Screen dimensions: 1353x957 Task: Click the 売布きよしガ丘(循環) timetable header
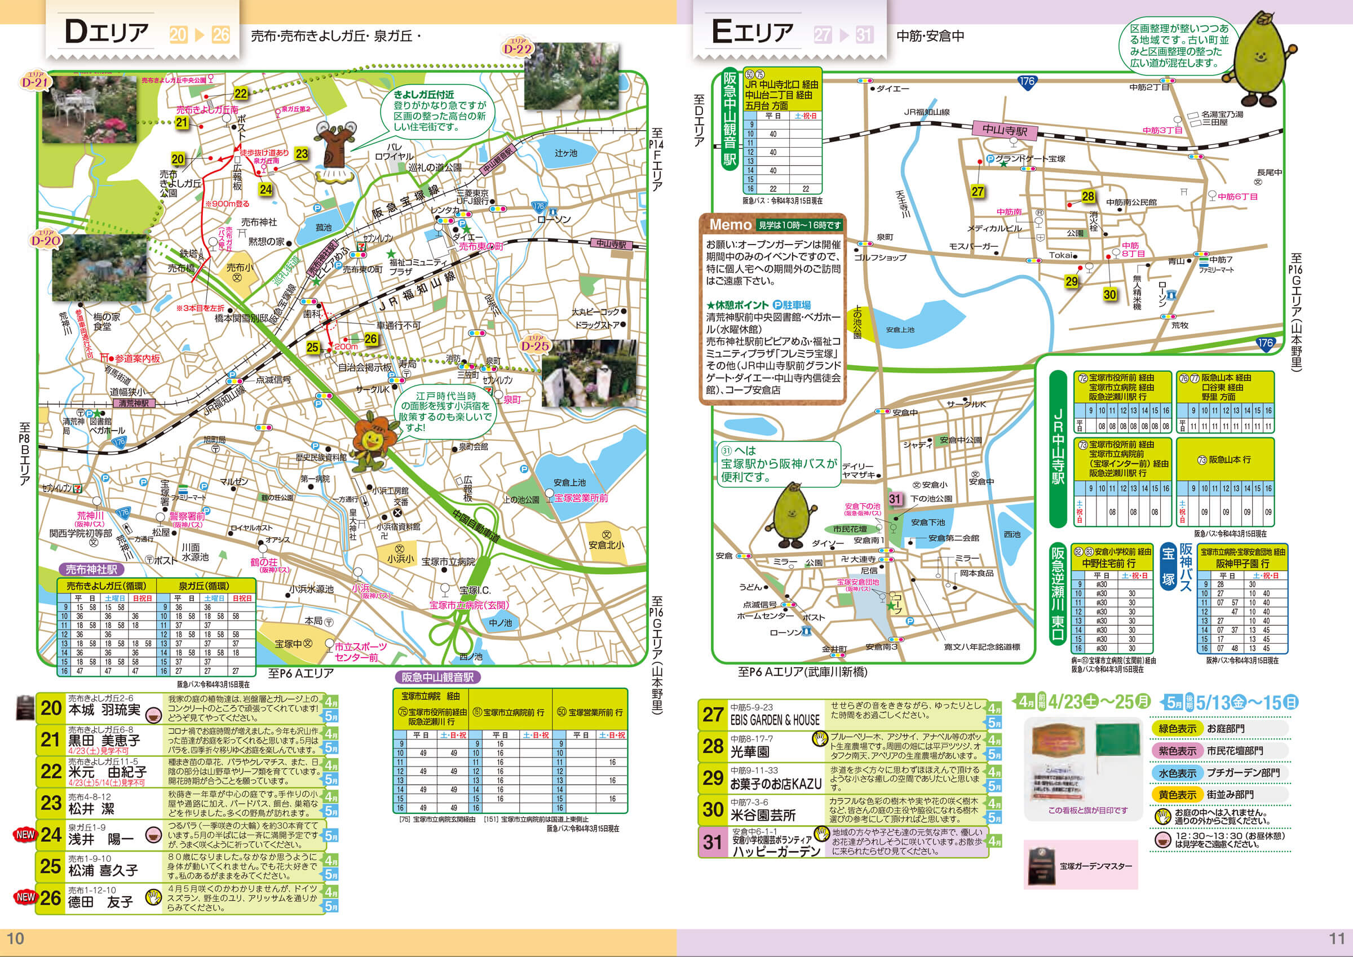click(x=106, y=586)
